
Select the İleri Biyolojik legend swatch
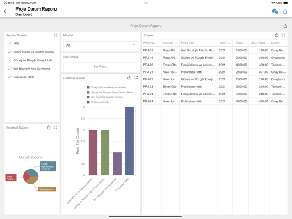[x=88, y=97]
